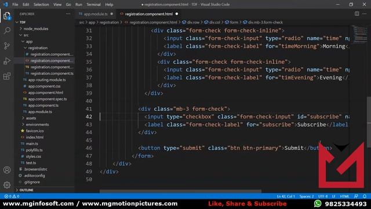
Task: Open favicon.ico file
Action: 35,131
